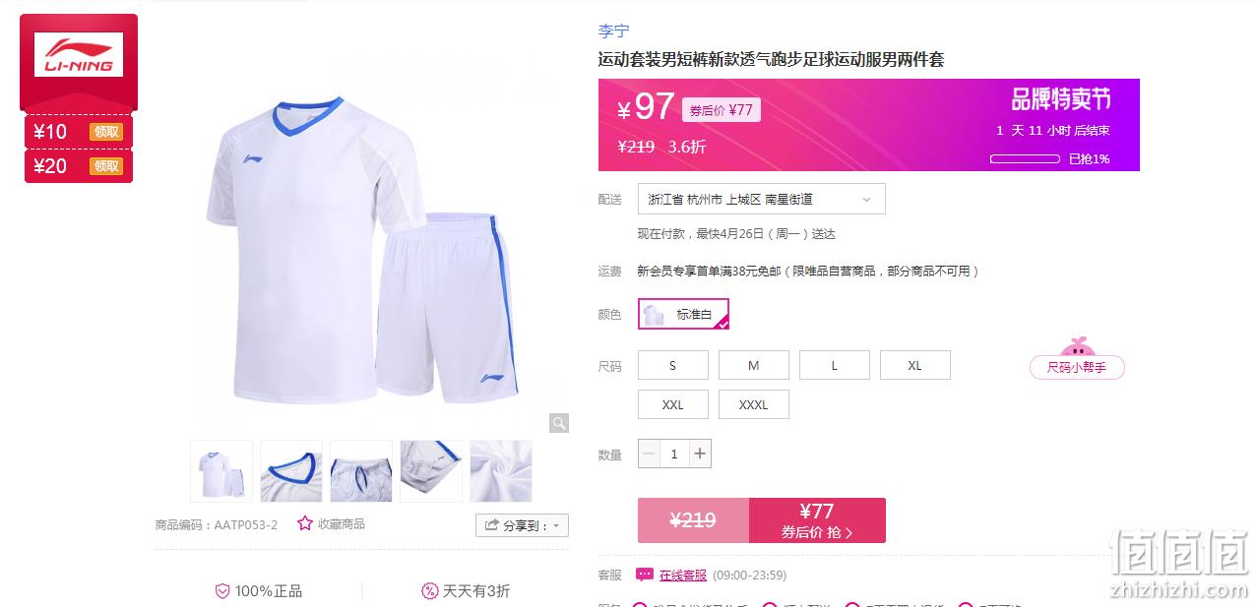Claim the ¥20 coupon
This screenshot has width=1257, height=607.
106,166
